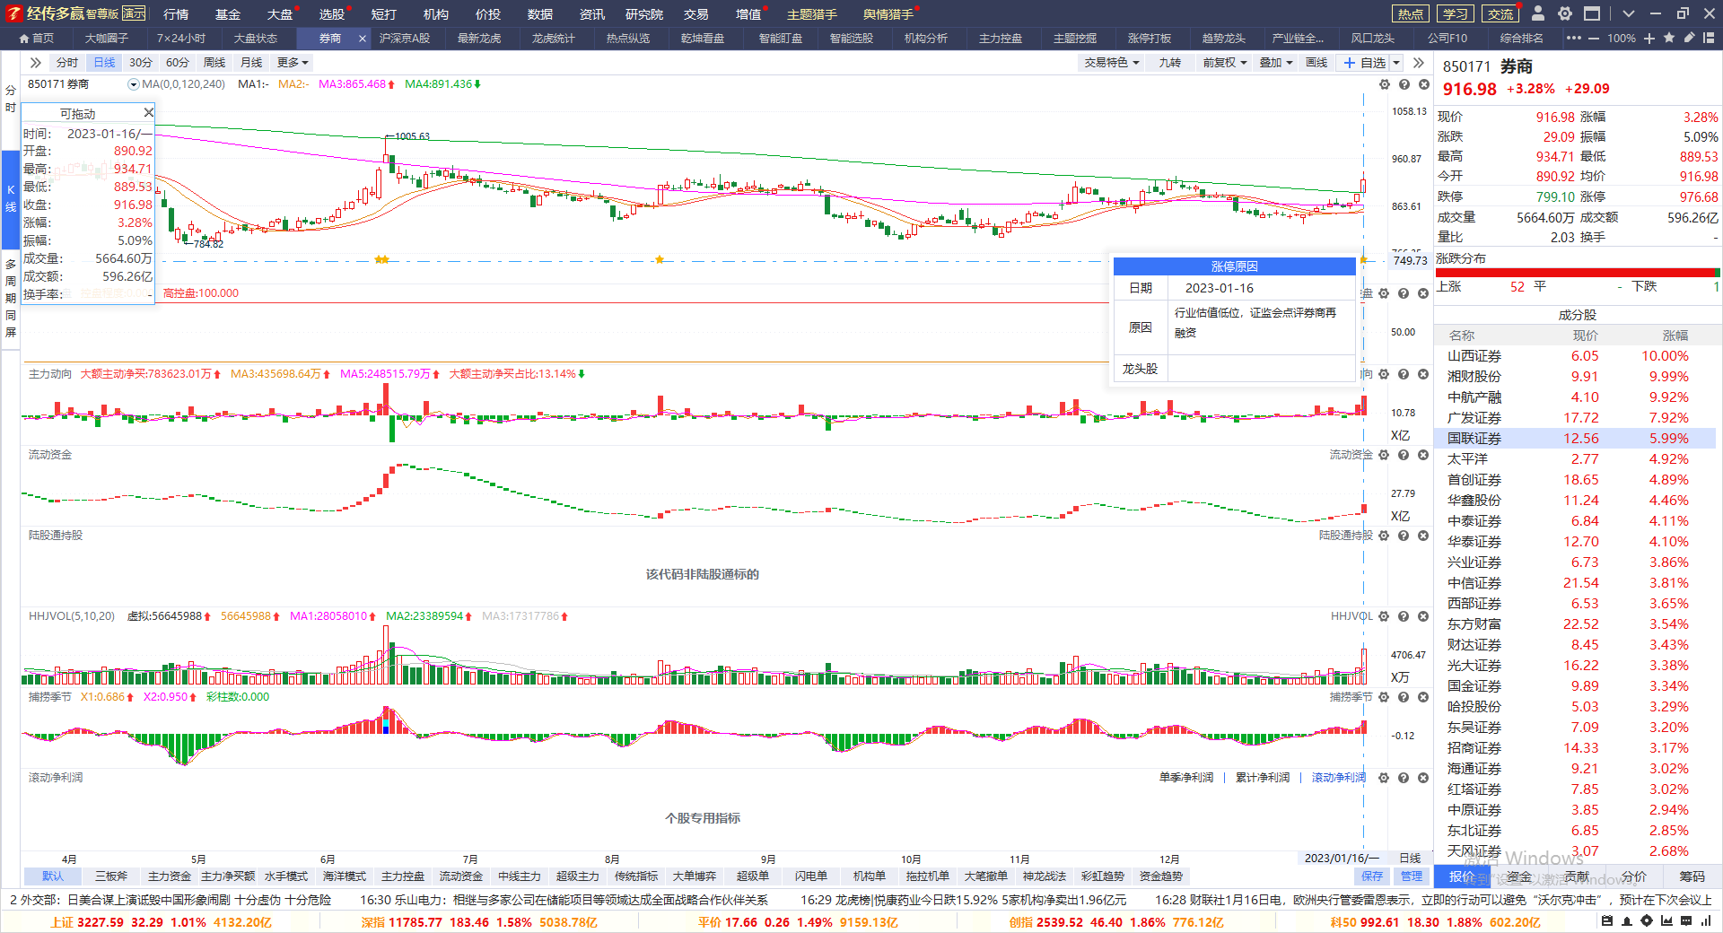
Task: Open settings gear in title bar
Action: pos(1565,13)
